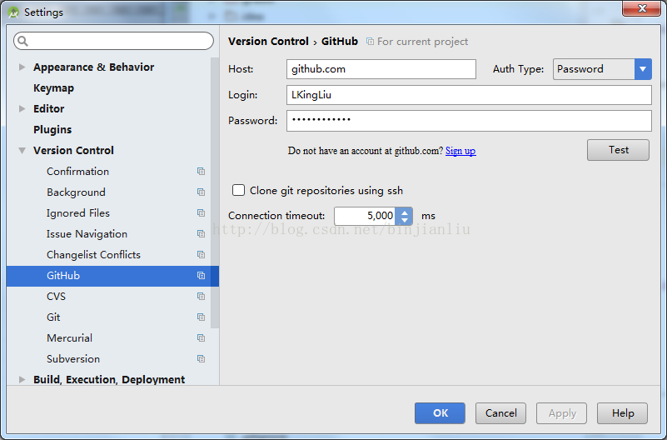Viewport: 667px width, 440px height.
Task: Click the Login field with LKingLiu
Action: click(469, 95)
